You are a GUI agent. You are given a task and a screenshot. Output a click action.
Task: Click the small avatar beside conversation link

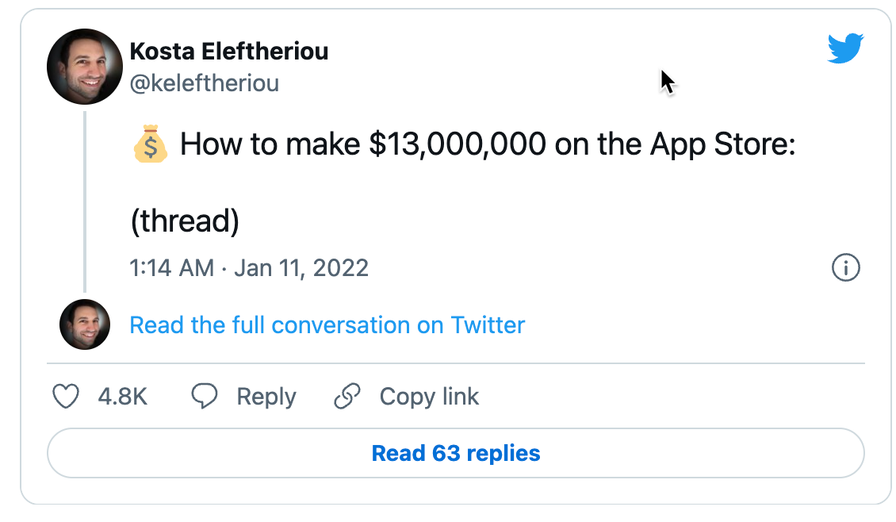(85, 324)
